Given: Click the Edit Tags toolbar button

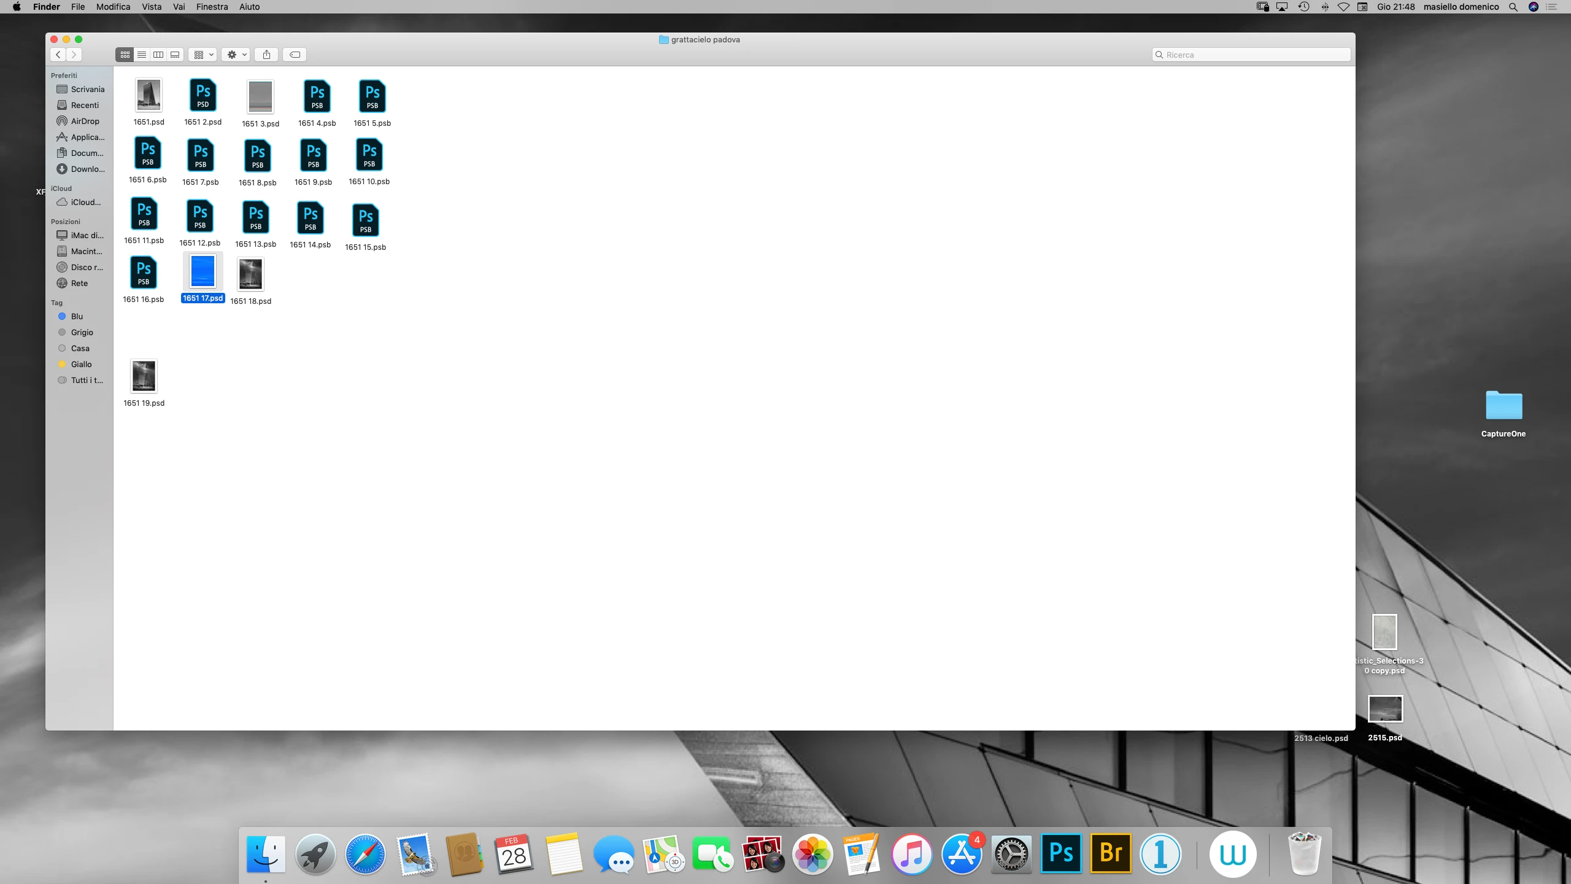Looking at the screenshot, I should 295,55.
